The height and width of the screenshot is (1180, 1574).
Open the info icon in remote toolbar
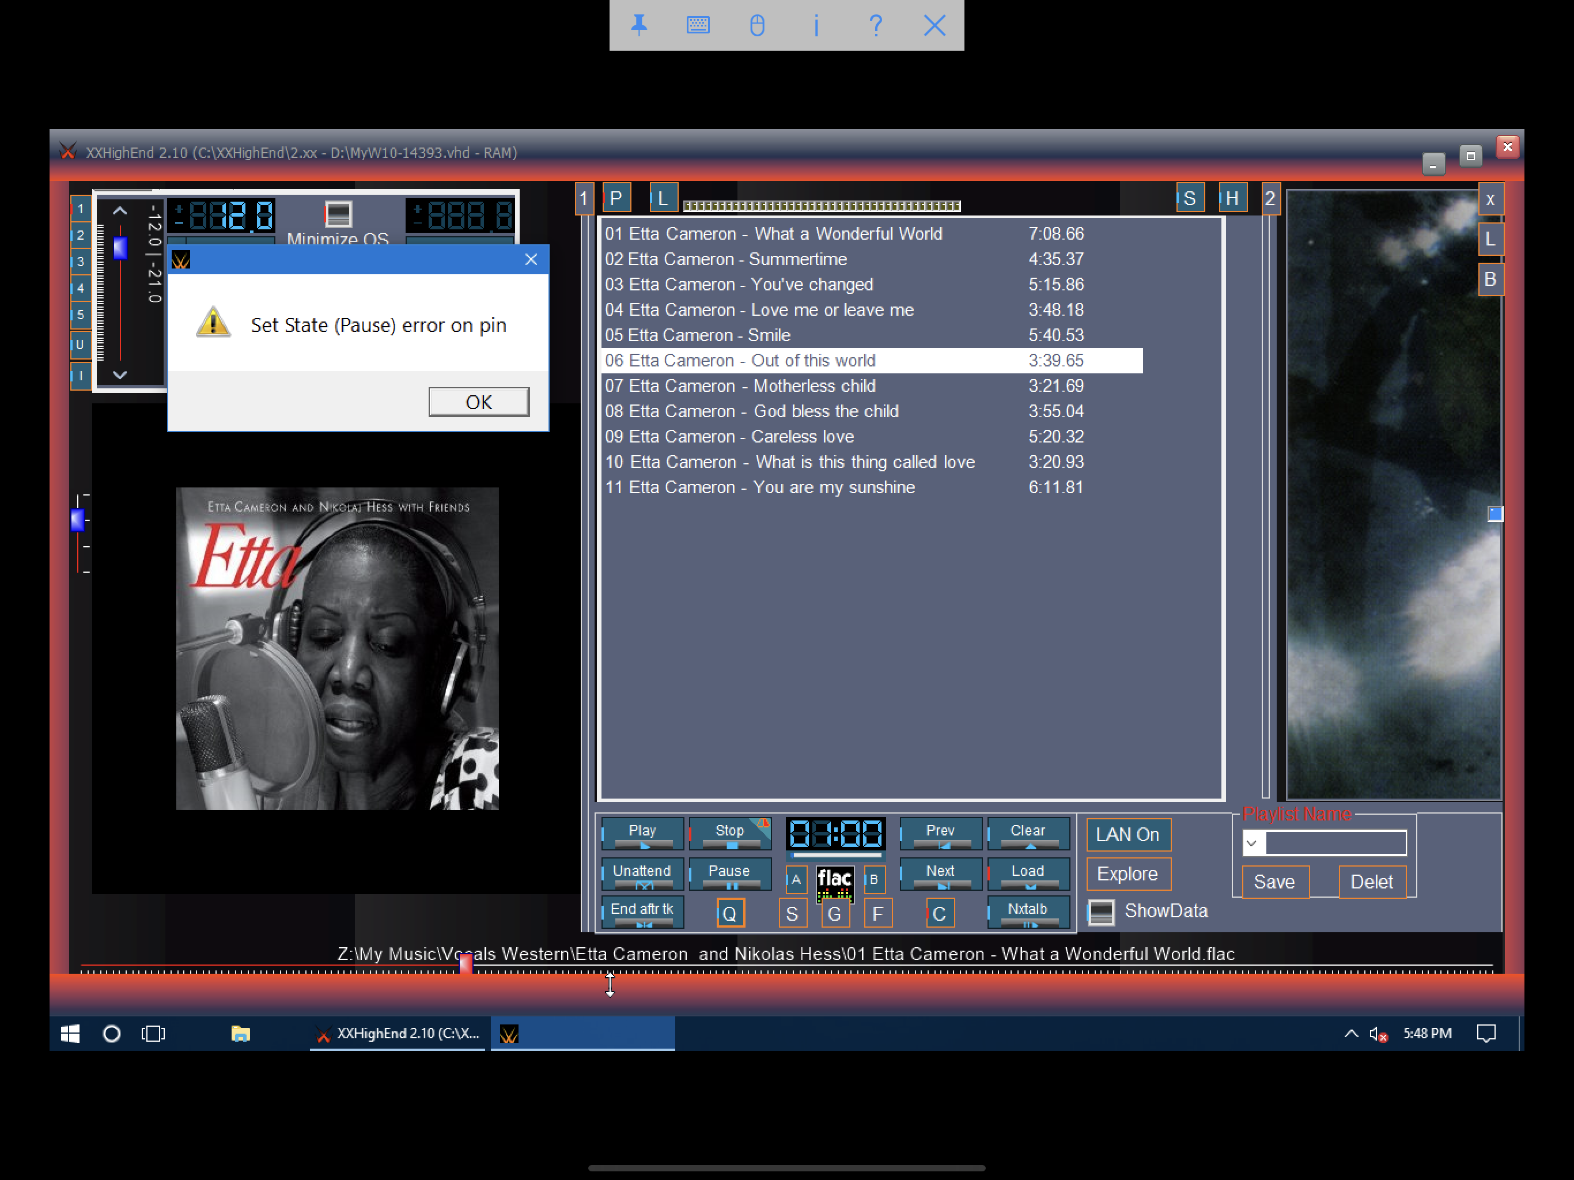(x=816, y=25)
